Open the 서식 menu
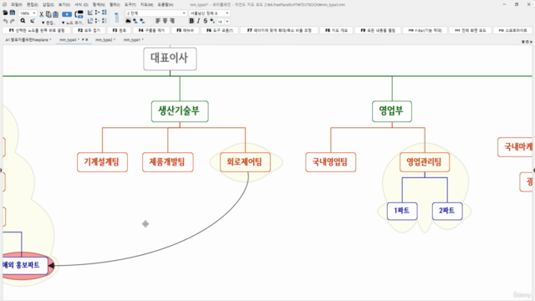535x301 pixels. point(81,5)
